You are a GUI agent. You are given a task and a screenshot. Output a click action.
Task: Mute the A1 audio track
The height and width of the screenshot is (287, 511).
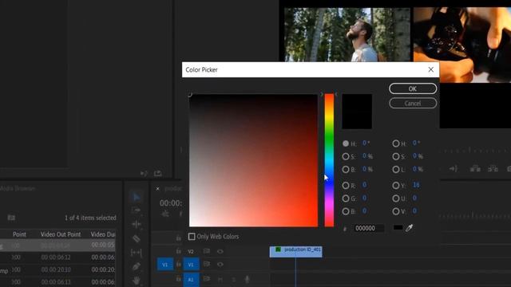[220, 279]
